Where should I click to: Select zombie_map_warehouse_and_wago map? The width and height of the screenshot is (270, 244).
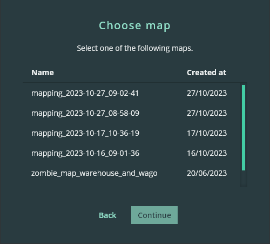[131, 173]
